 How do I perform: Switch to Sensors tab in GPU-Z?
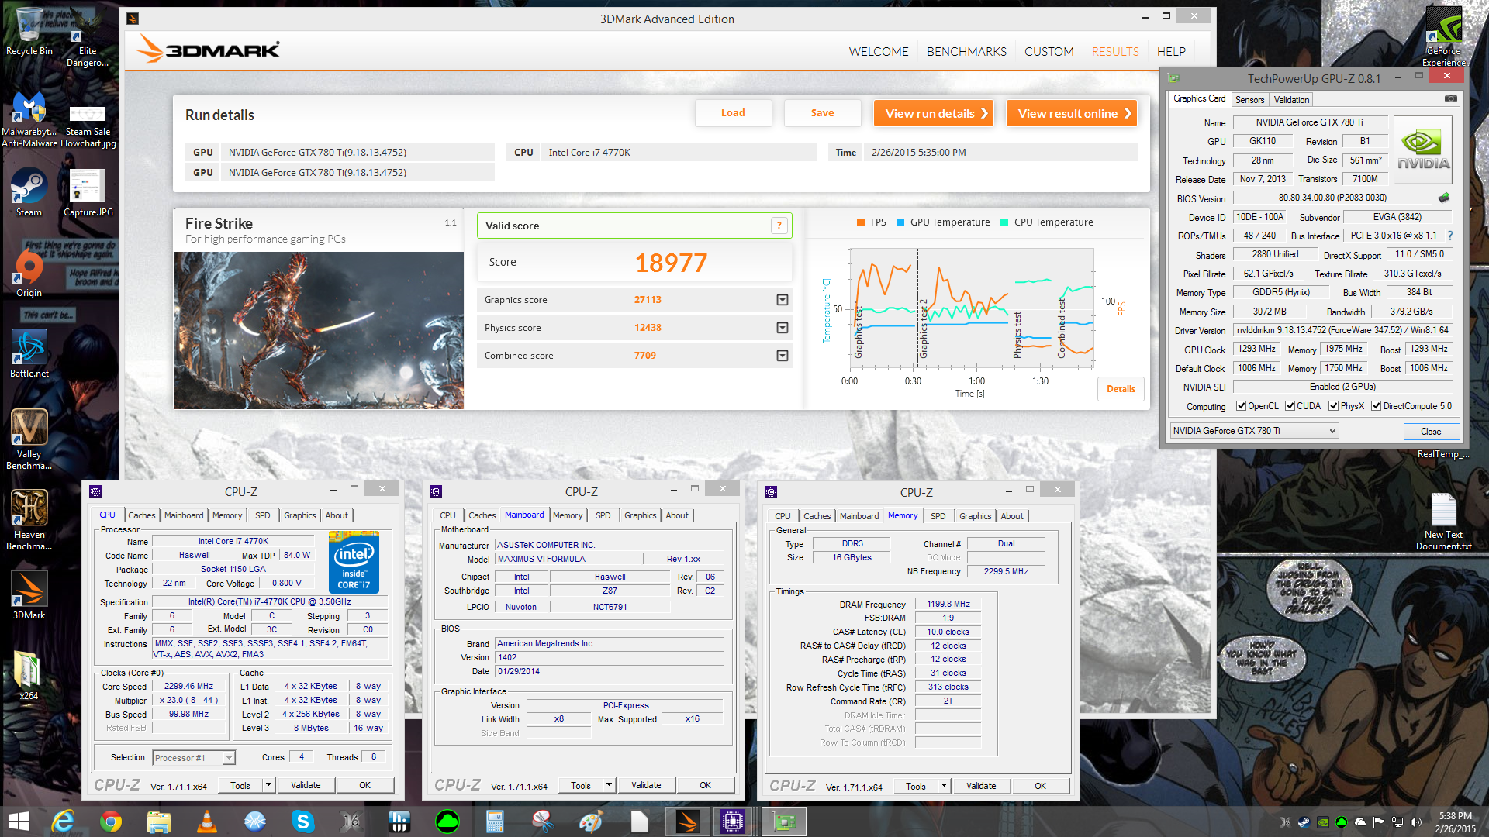click(x=1249, y=100)
